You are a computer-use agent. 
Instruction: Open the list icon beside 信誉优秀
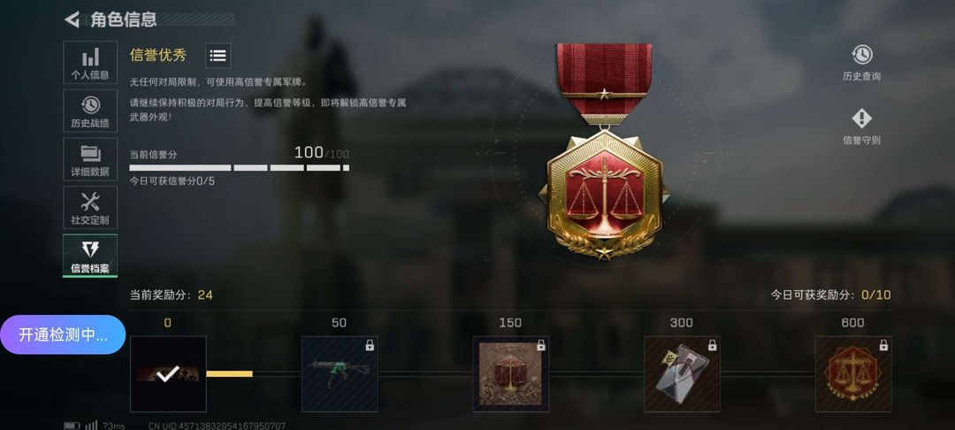[x=218, y=56]
